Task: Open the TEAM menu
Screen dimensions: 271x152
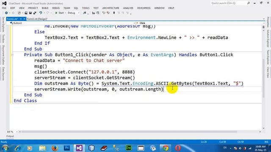Action: click(x=67, y=8)
